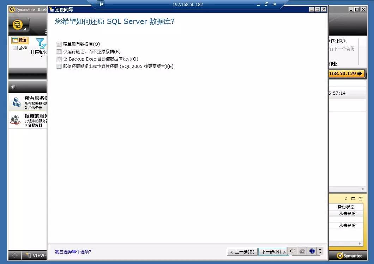The width and height of the screenshot is (374, 264).
Task: Enable 仅运行验证，而不还原数据(R) option
Action: pos(59,51)
